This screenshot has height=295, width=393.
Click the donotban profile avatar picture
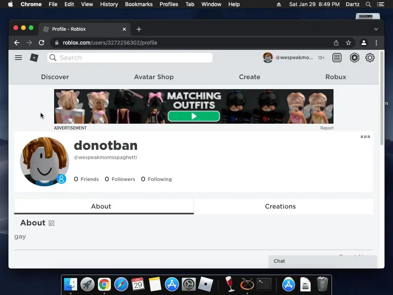coord(45,162)
